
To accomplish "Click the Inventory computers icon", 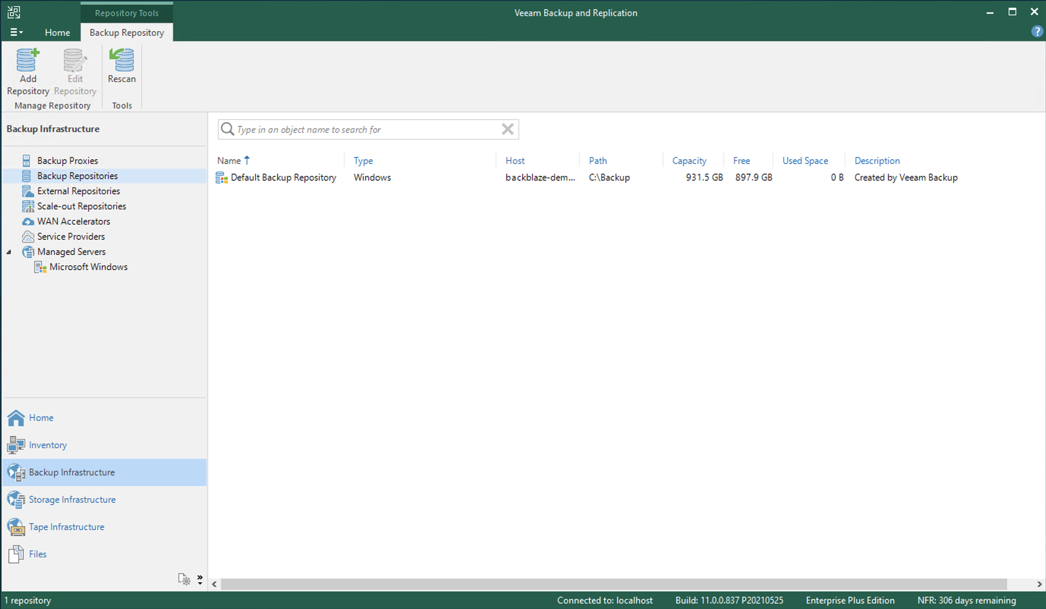I will point(16,445).
